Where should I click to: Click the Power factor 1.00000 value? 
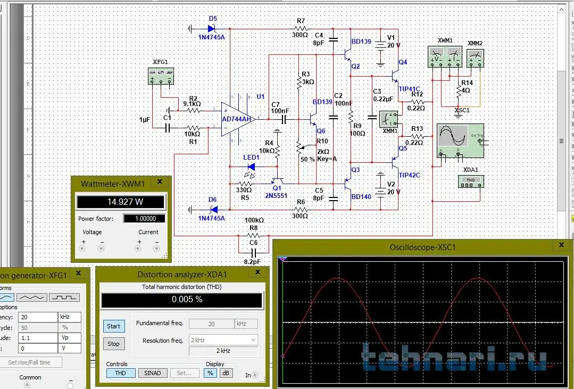point(144,219)
